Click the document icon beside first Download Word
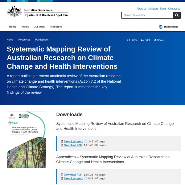 pyautogui.click(x=62, y=142)
